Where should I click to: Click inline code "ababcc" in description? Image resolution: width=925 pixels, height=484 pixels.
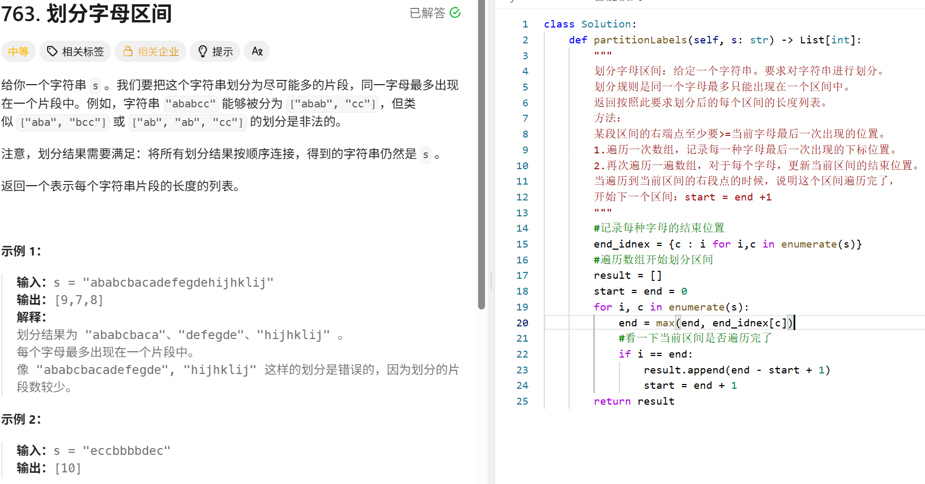coord(191,104)
